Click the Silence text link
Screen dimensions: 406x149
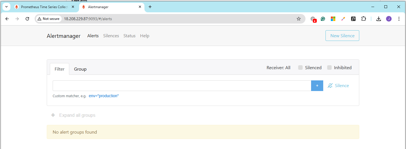pyautogui.click(x=342, y=86)
